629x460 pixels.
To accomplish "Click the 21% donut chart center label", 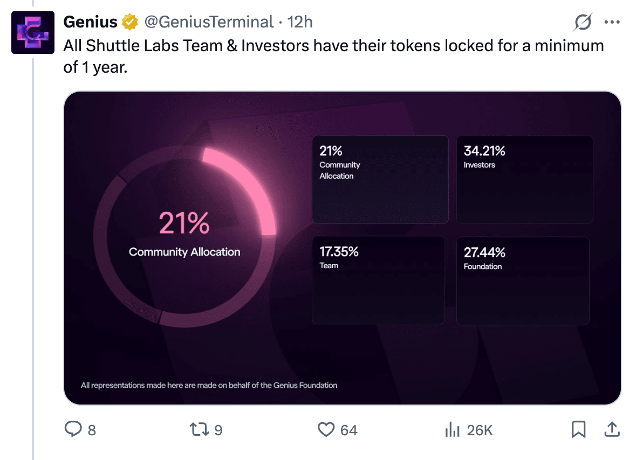I will (184, 224).
